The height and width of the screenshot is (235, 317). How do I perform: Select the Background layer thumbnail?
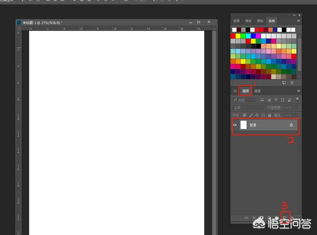click(243, 126)
